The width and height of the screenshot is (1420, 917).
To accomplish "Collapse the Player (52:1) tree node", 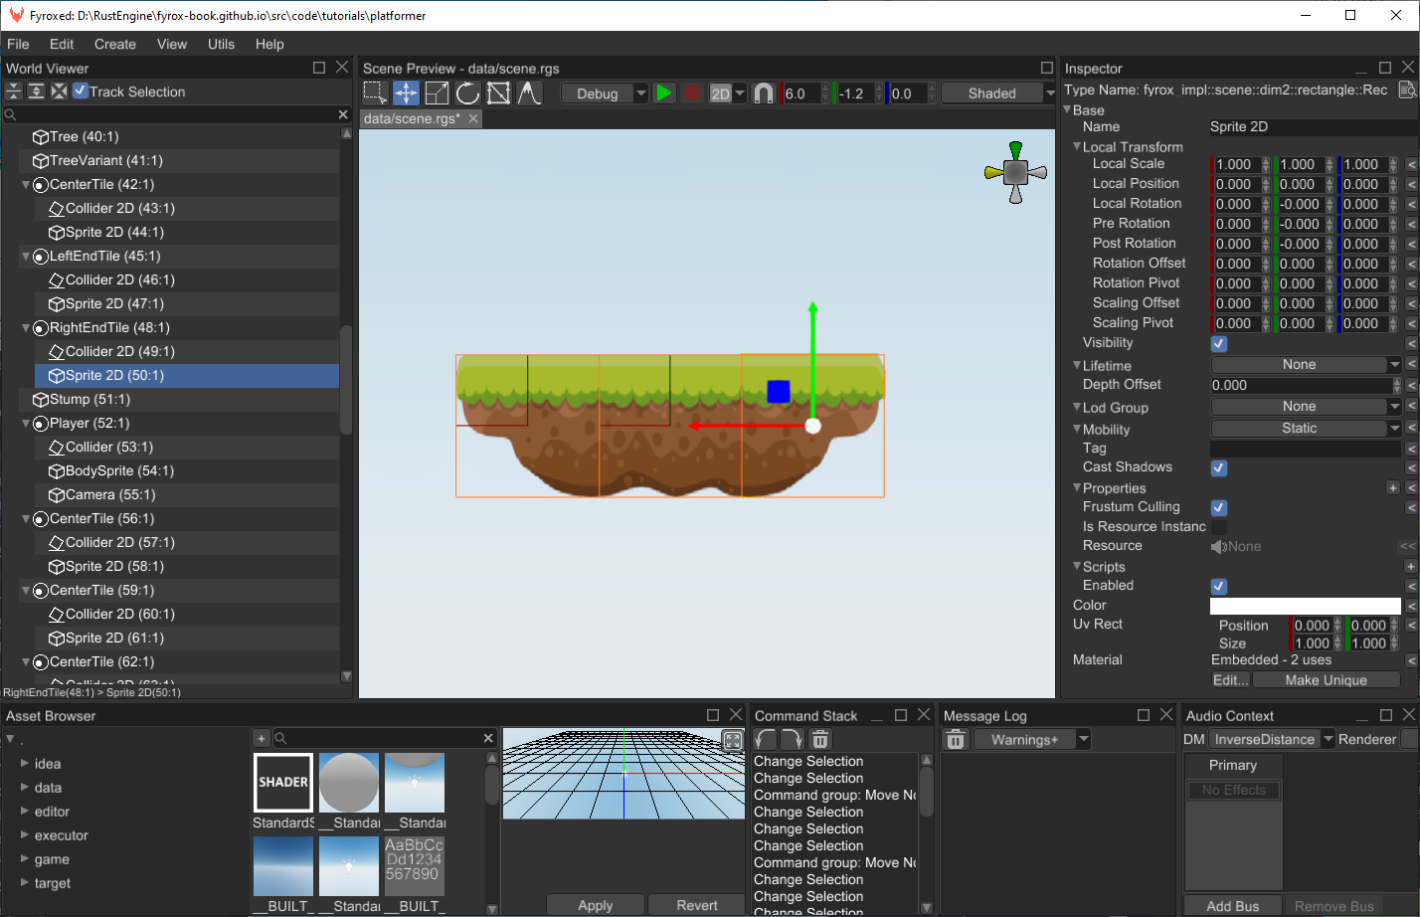I will (x=26, y=423).
